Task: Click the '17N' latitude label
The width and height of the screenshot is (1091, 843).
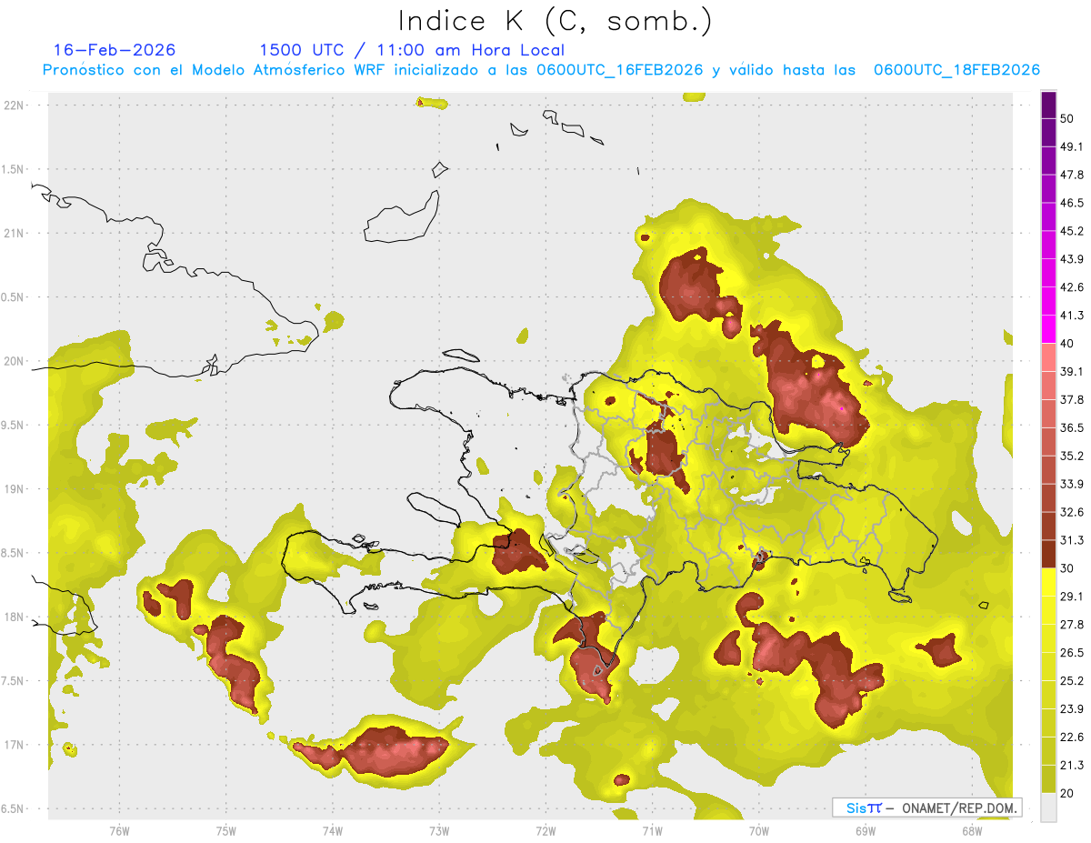Action: (15, 745)
